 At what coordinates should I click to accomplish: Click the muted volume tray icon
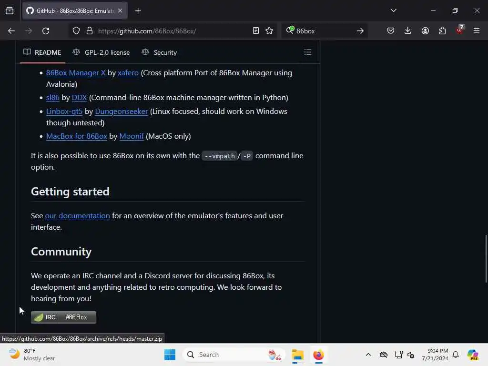[x=411, y=355]
